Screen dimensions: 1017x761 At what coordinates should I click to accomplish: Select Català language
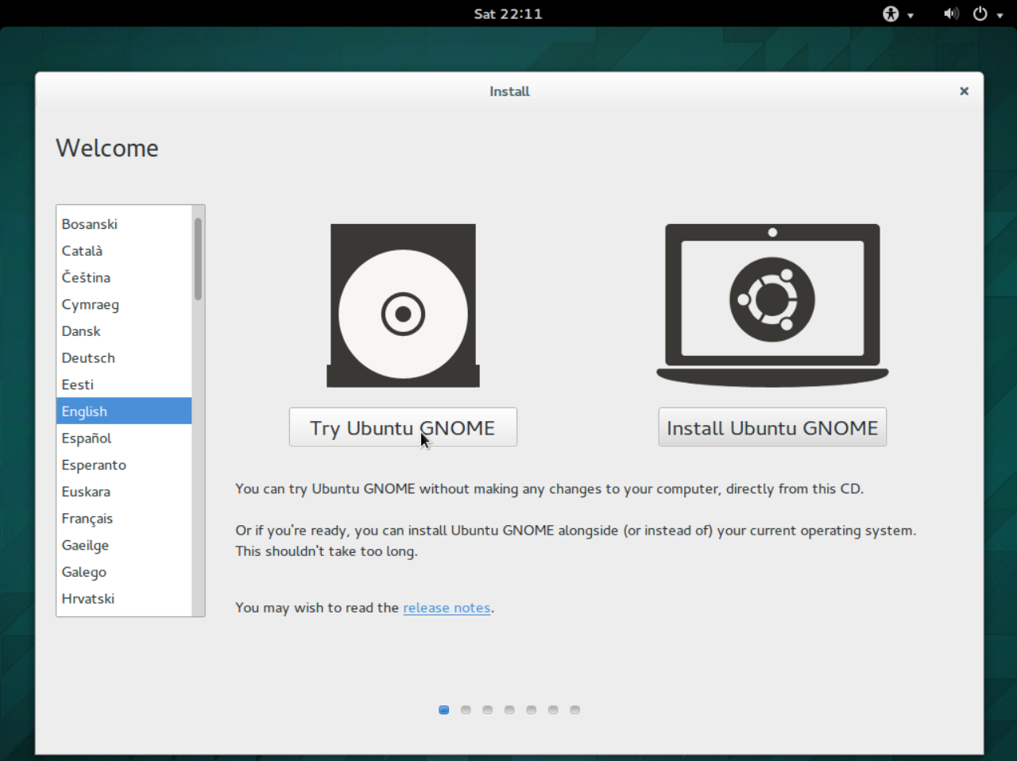[x=124, y=251]
